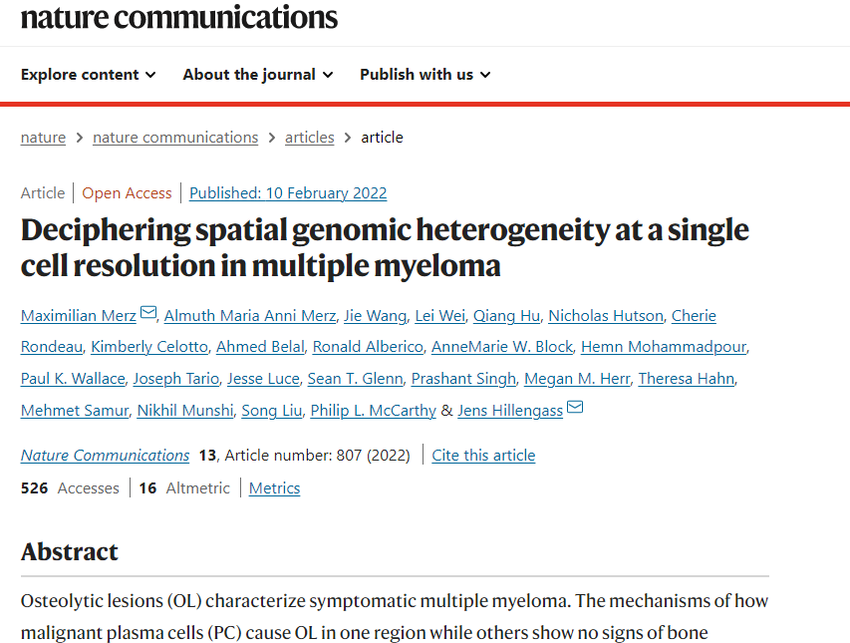Click envelope icon next to Maximilian Merz
Screen dimensions: 850x643
[148, 314]
